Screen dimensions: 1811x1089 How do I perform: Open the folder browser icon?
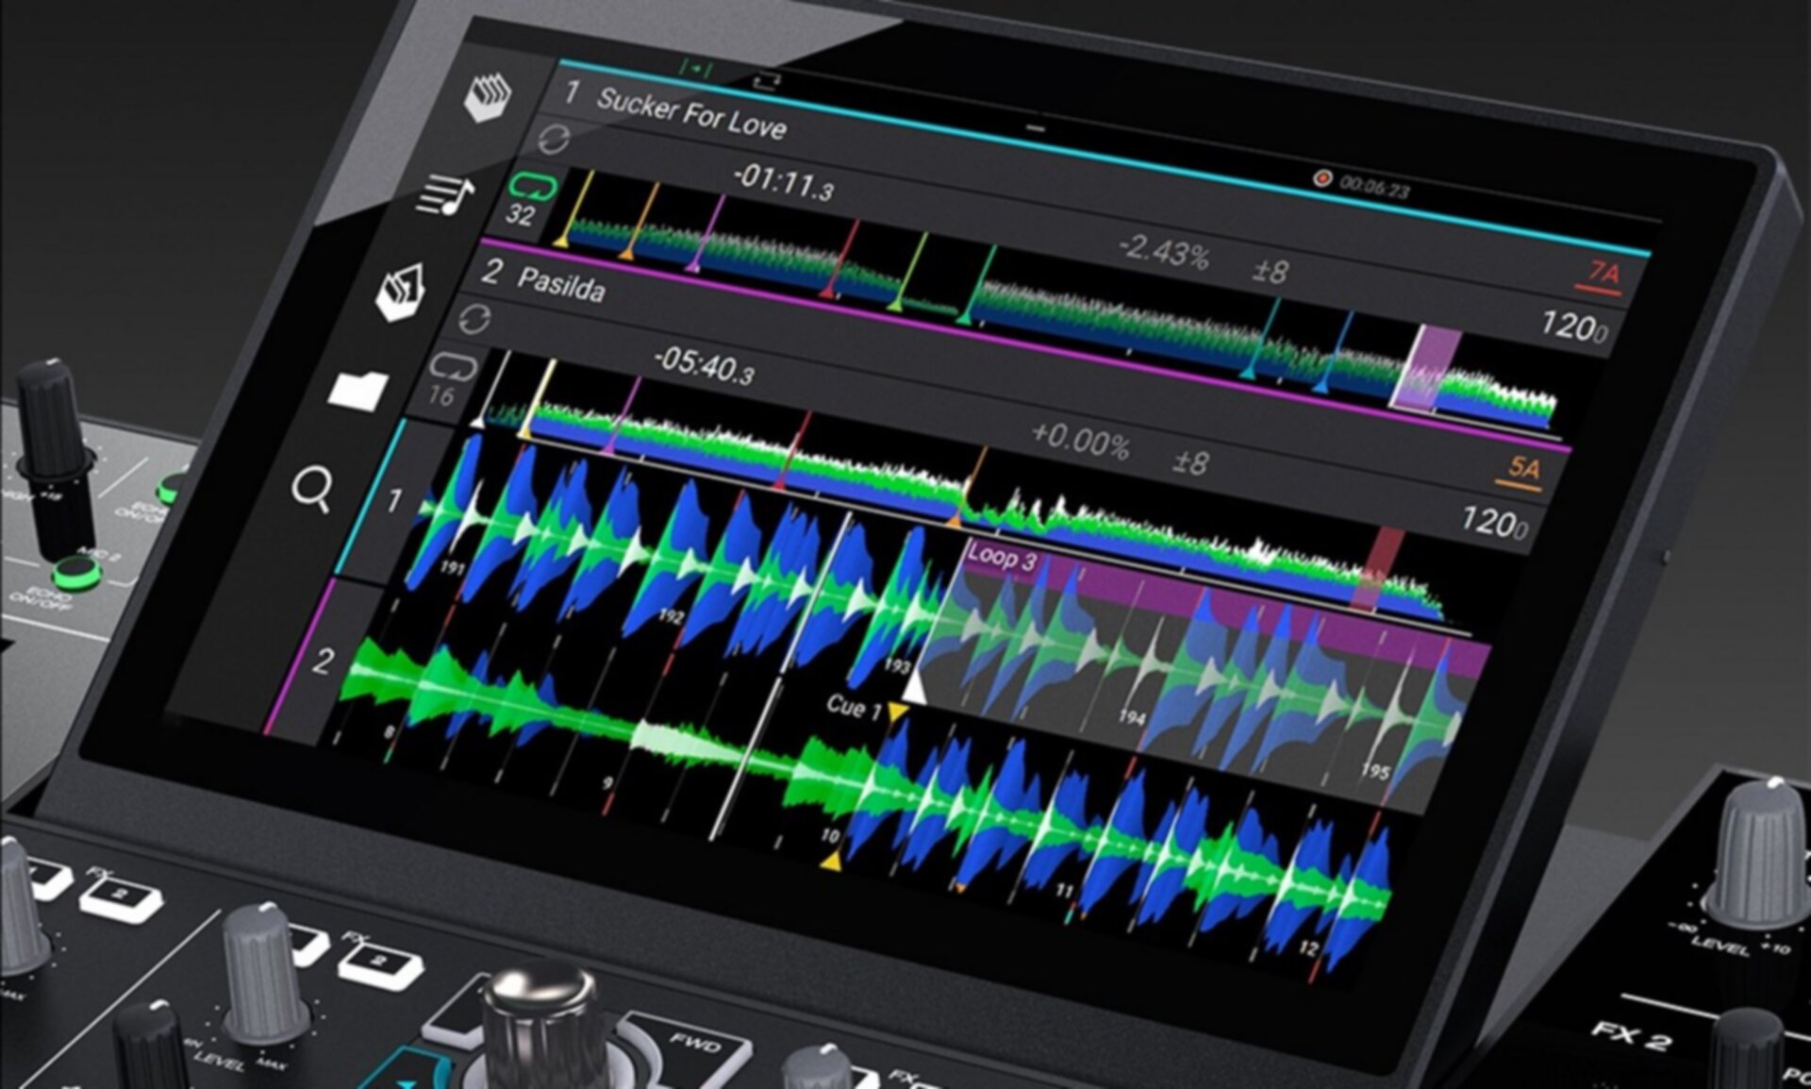(x=357, y=389)
